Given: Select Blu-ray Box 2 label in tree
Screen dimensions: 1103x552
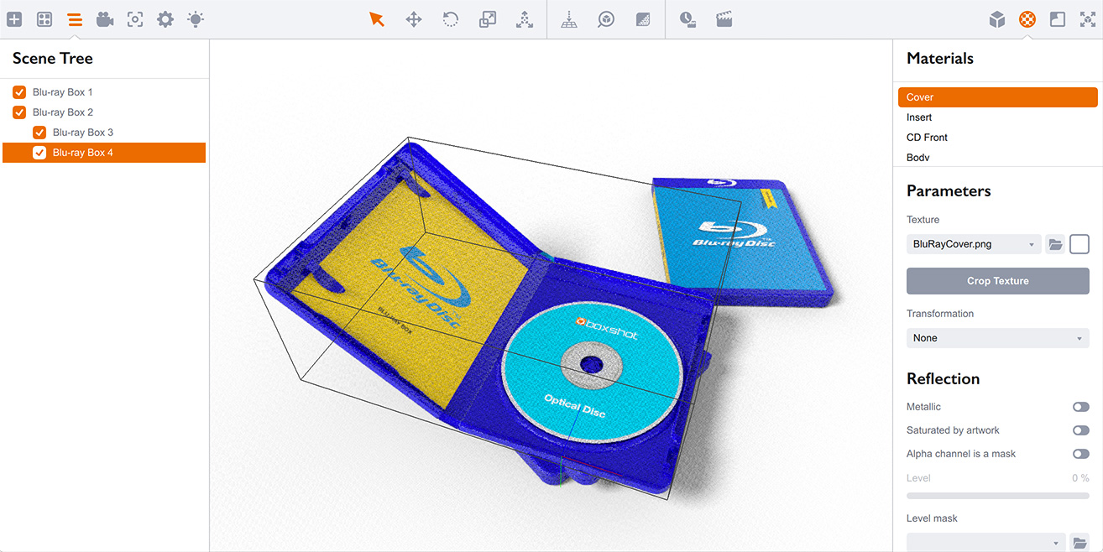Looking at the screenshot, I should click(x=63, y=112).
